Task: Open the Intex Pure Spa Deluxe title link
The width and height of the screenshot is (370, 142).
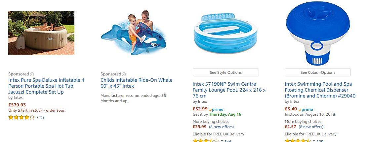Action: [46, 86]
